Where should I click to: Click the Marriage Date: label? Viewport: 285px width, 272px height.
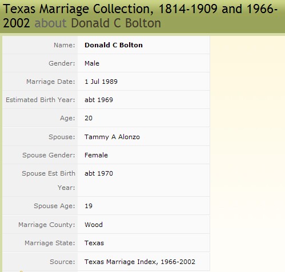click(51, 82)
